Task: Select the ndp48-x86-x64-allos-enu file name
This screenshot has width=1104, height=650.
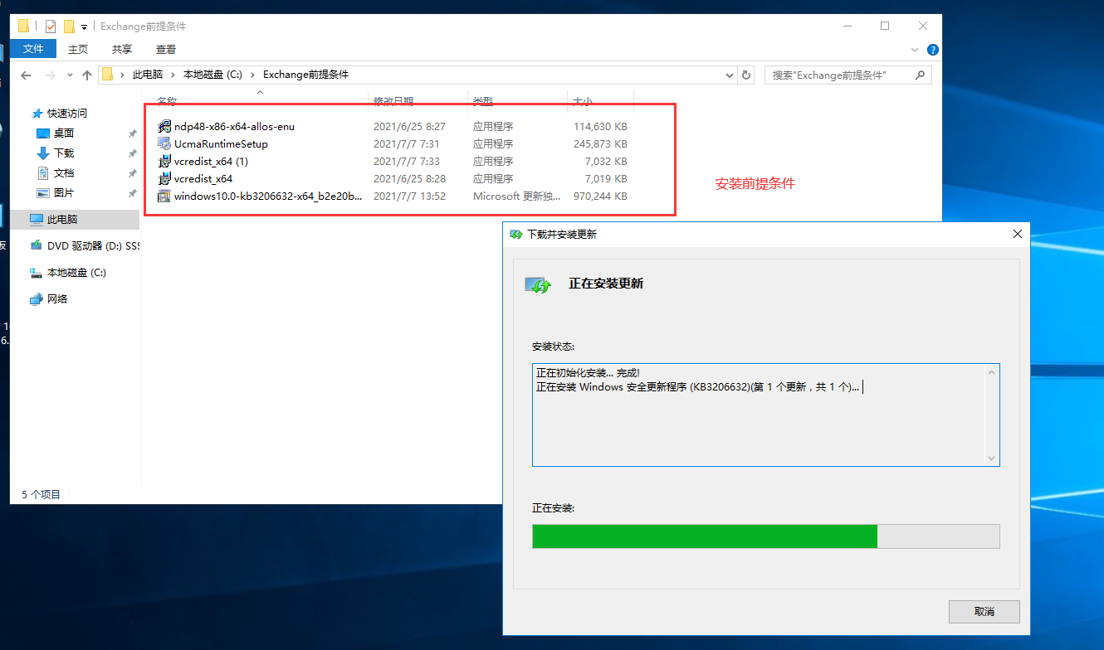Action: [x=234, y=127]
